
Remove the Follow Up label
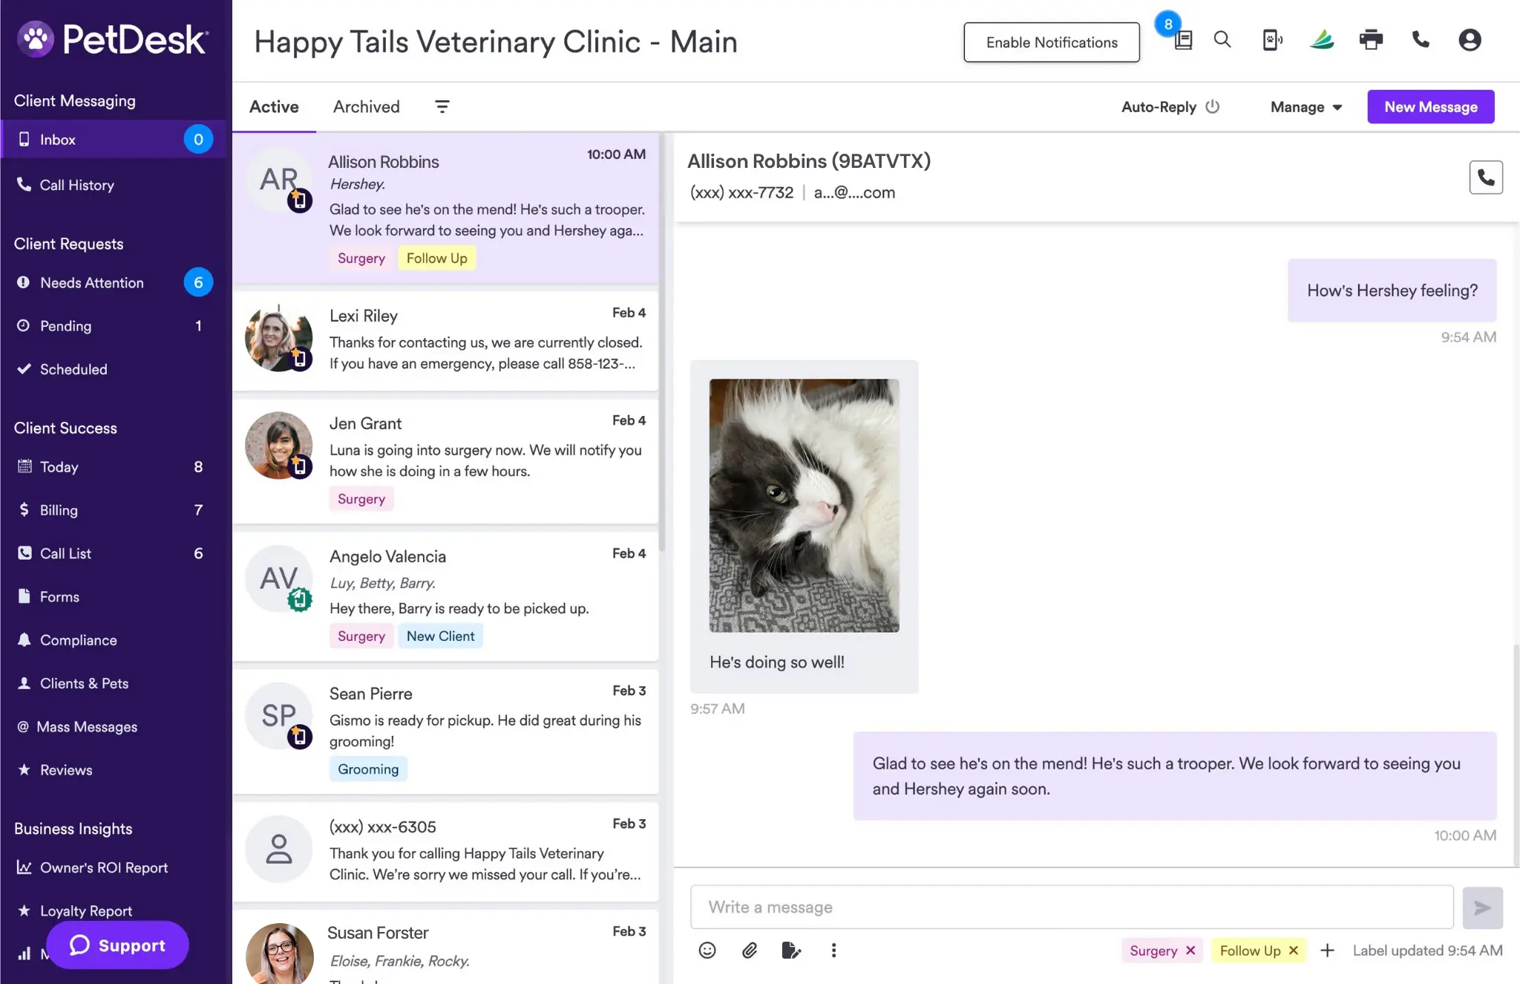(1294, 951)
